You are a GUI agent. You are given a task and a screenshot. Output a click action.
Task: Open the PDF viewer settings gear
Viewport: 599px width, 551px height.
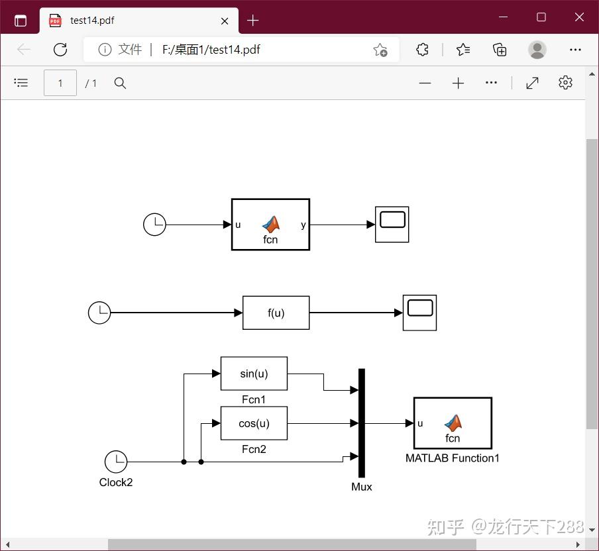pyautogui.click(x=565, y=82)
